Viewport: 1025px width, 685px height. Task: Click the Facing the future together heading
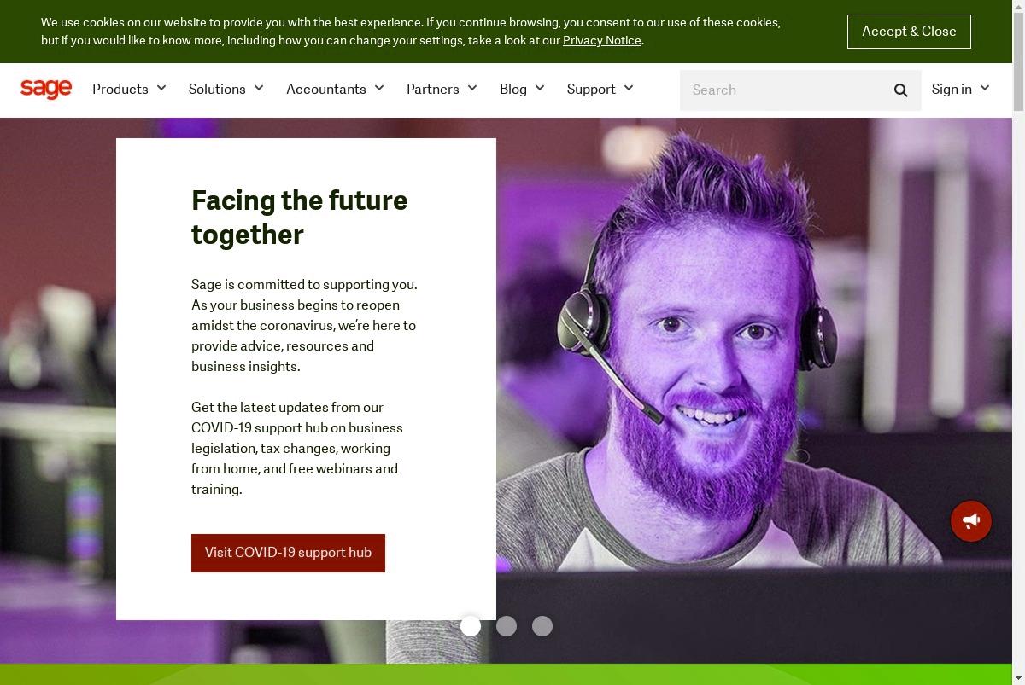click(300, 218)
